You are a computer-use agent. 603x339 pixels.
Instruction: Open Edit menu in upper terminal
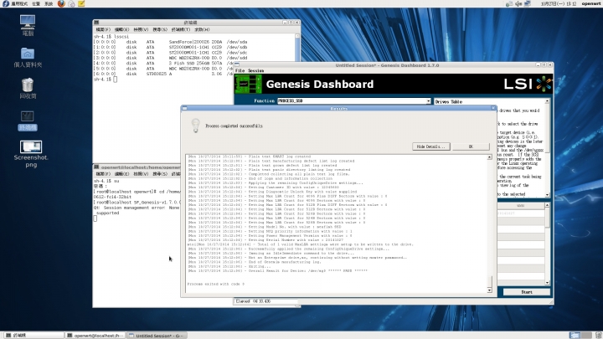[x=121, y=29]
